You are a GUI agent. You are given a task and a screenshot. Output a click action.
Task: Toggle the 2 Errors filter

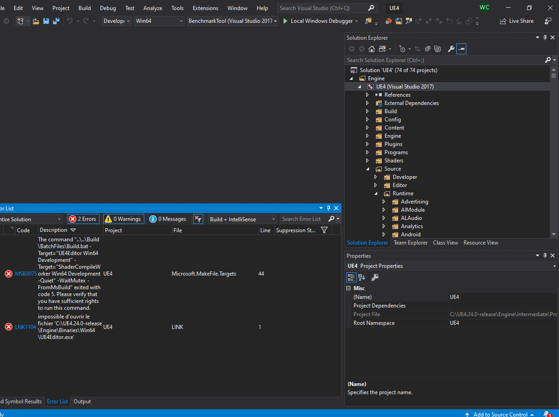tap(83, 219)
